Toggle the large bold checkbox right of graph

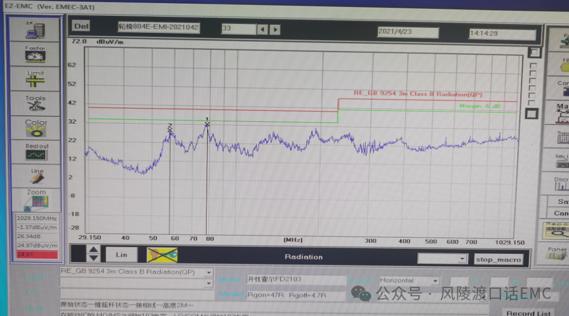click(531, 114)
